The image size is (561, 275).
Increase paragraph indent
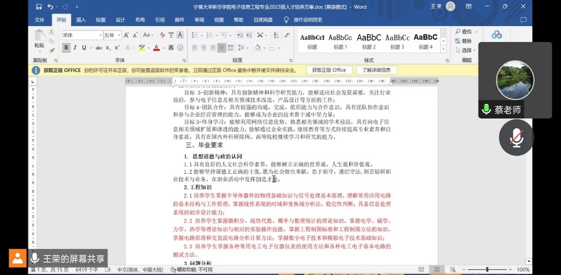249,35
